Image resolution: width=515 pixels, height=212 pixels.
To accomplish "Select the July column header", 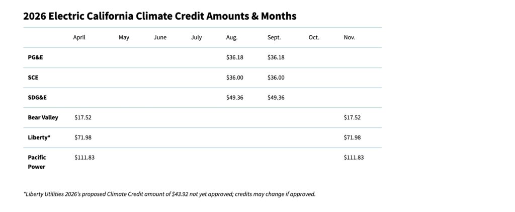I will coord(196,37).
